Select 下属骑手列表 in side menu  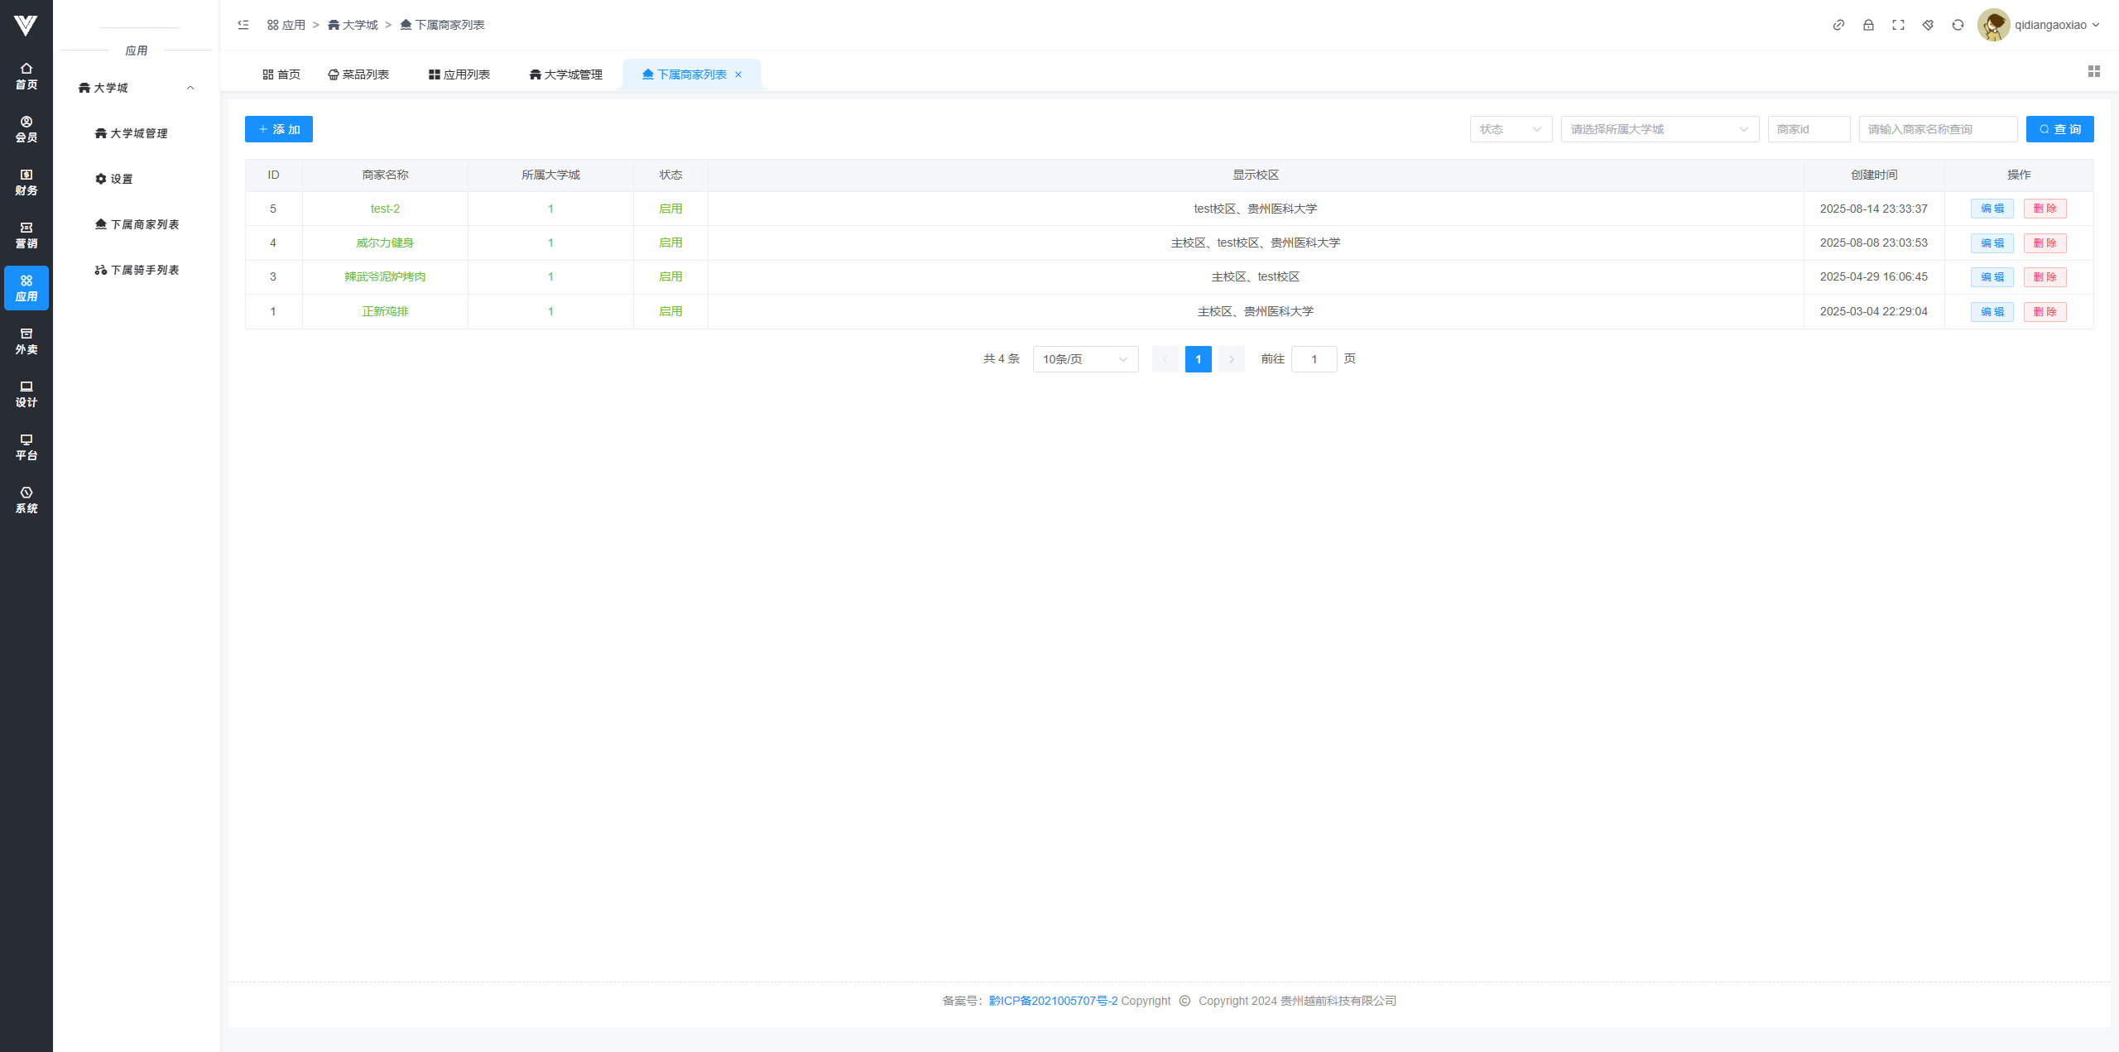click(137, 270)
